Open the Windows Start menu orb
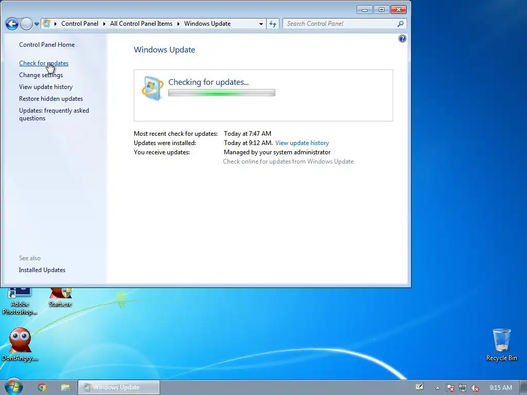Viewport: 527px width, 395px height. [x=14, y=387]
